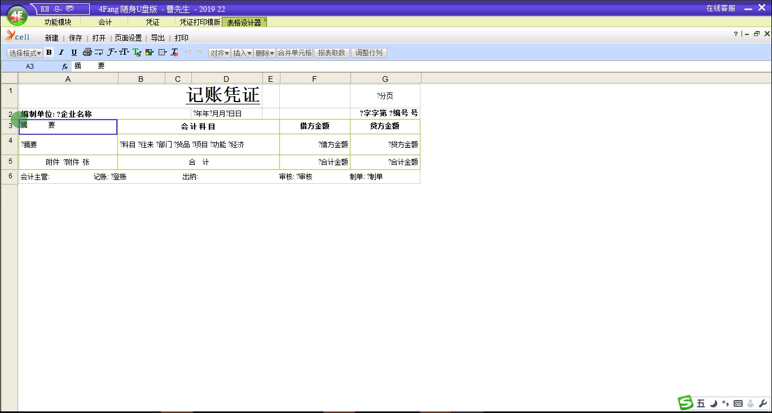This screenshot has height=413, width=772.
Task: Open the 插入 insert dropdown
Action: pos(242,52)
